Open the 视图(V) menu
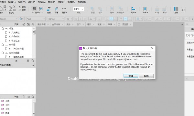The height and width of the screenshot is (116, 194). coord(22,2)
